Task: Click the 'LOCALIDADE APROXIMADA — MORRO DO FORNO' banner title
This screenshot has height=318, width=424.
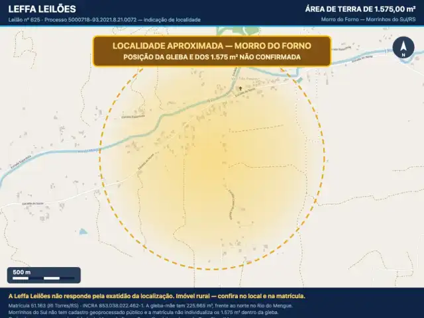Action: click(x=212, y=46)
